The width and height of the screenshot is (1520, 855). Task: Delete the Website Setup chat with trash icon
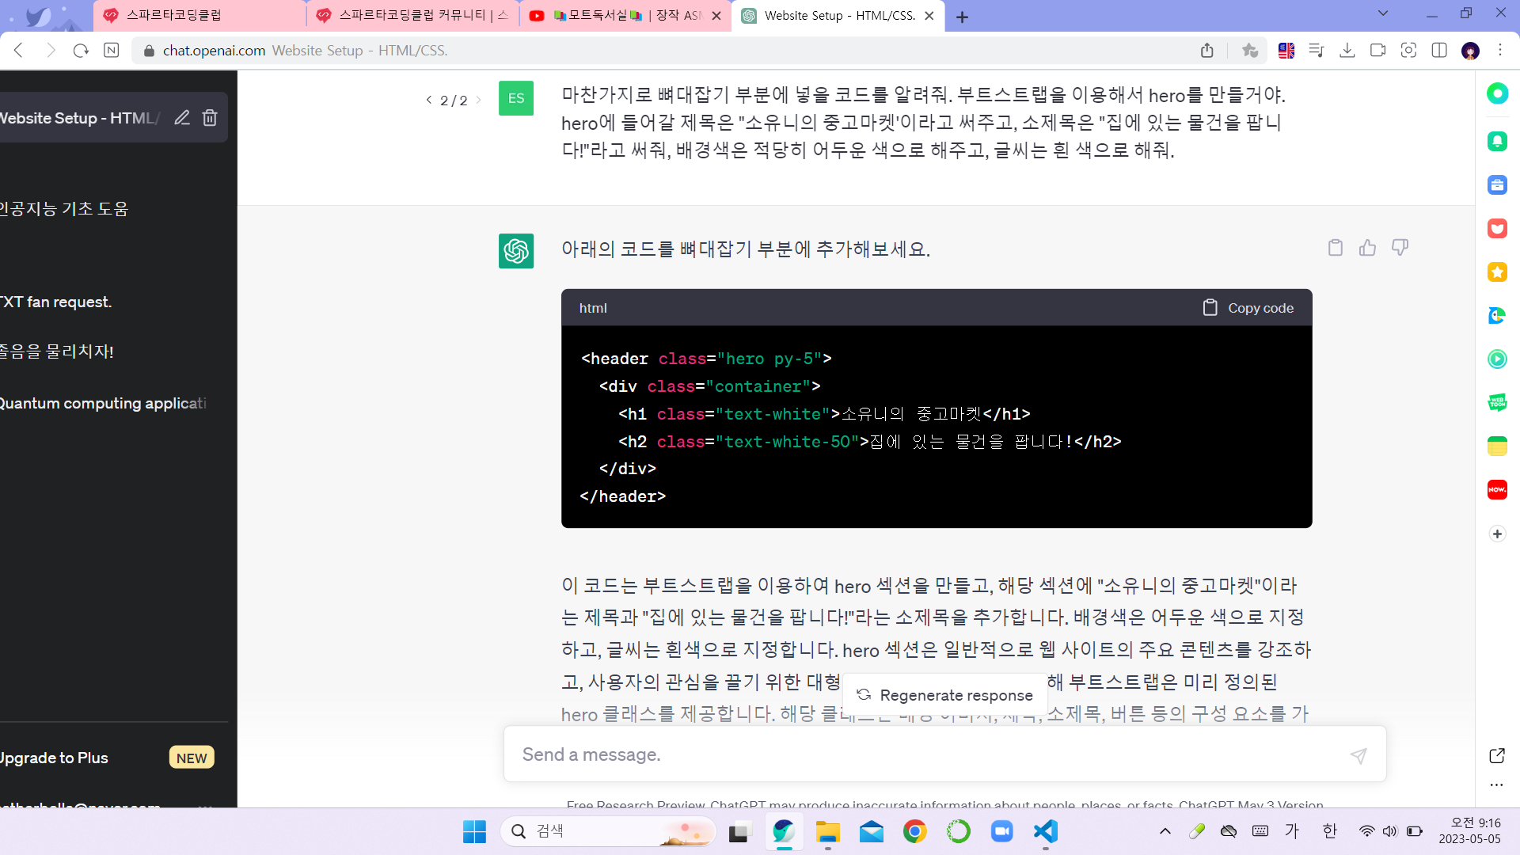click(x=210, y=118)
